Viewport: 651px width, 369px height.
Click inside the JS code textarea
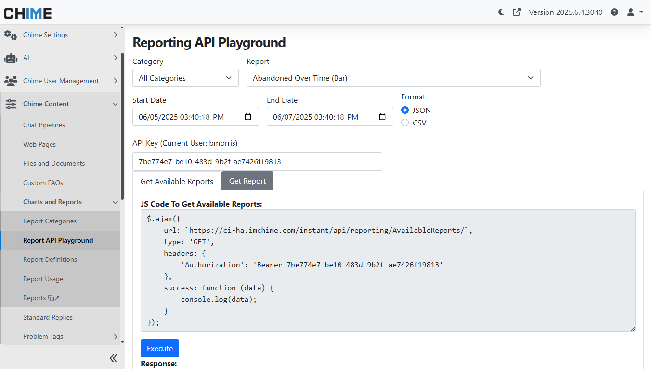click(388, 270)
